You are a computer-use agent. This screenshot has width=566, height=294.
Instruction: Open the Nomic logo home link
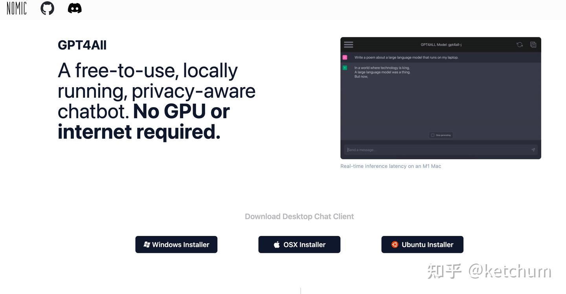coord(17,8)
